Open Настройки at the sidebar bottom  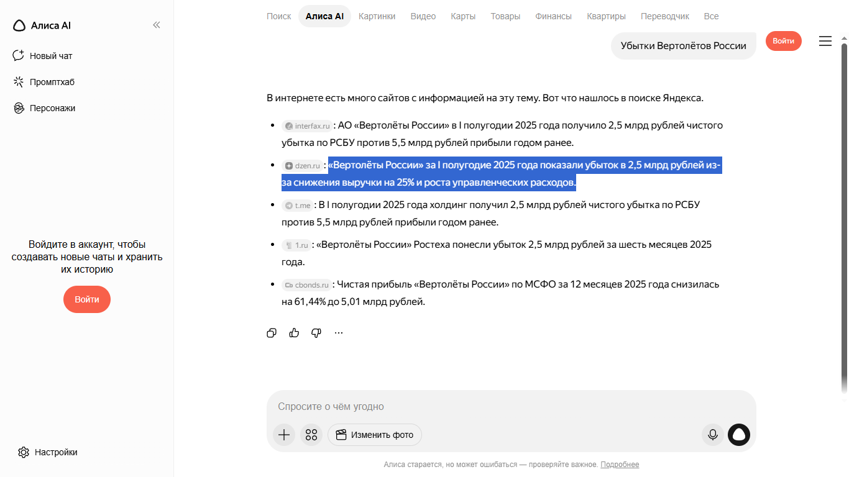pyautogui.click(x=48, y=452)
